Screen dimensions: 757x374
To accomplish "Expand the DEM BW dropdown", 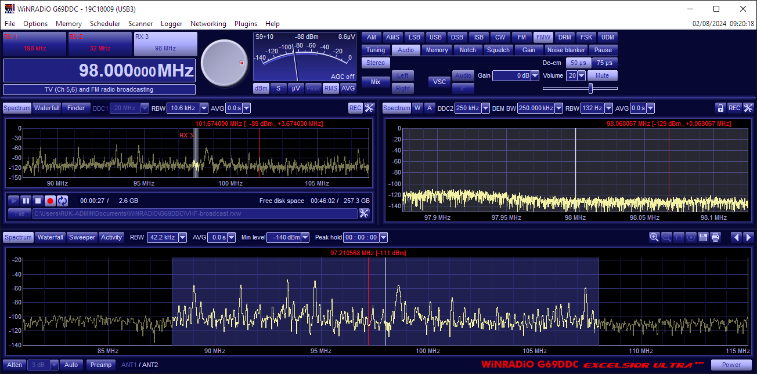I will 558,108.
